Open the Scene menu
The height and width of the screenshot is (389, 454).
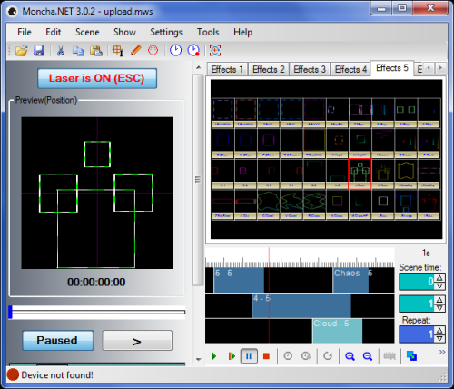pyautogui.click(x=87, y=32)
